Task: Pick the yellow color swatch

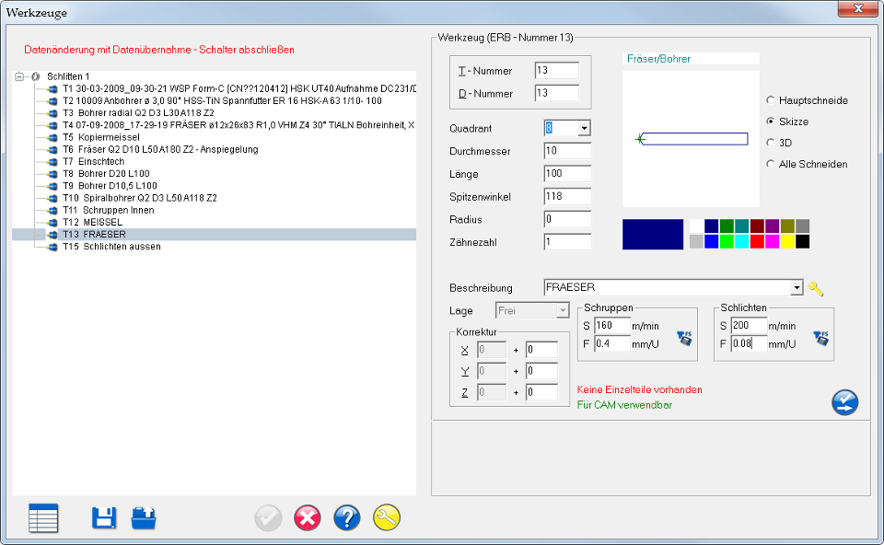Action: [787, 241]
